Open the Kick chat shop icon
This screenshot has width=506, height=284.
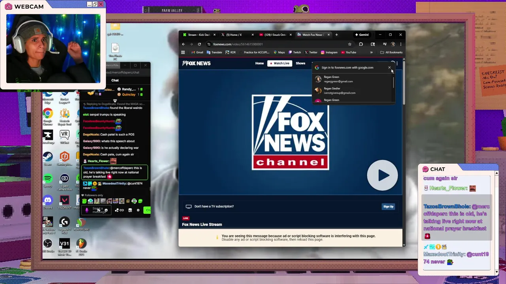[130, 210]
